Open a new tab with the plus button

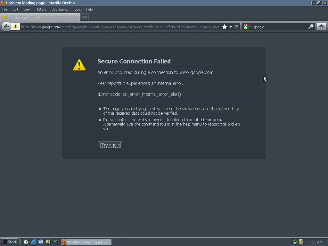click(85, 17)
